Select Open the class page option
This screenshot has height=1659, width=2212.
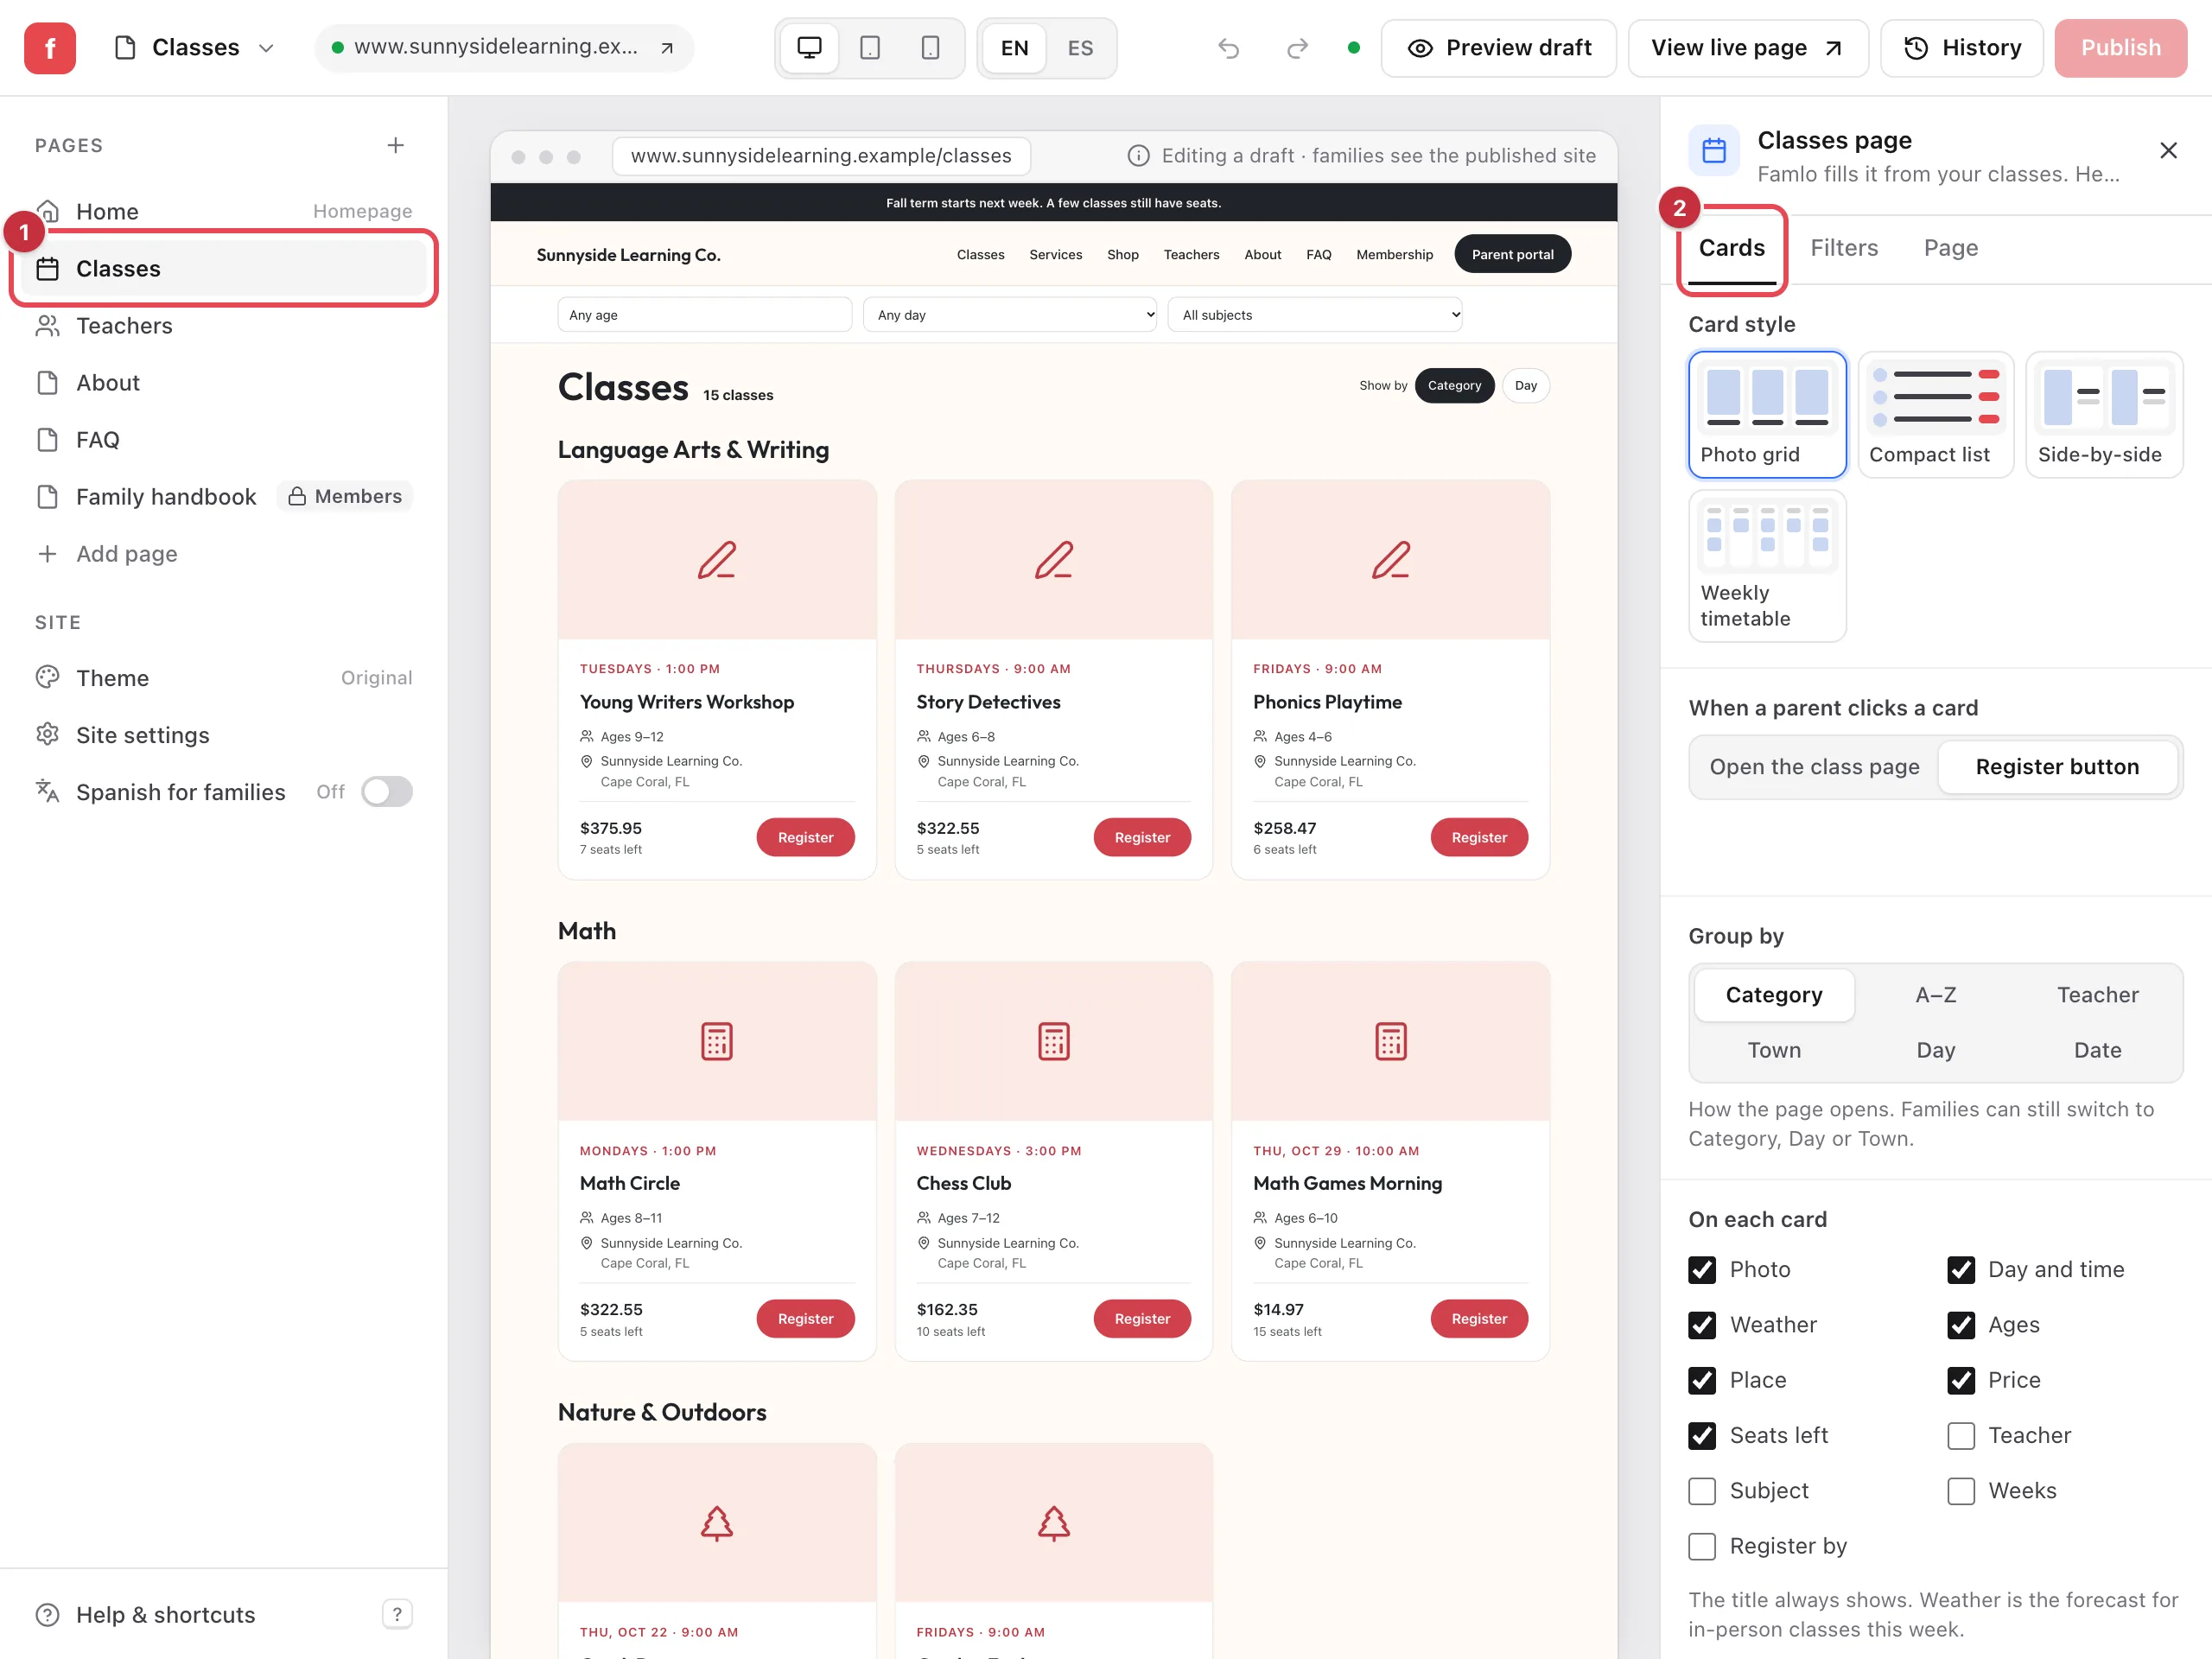pos(1814,767)
